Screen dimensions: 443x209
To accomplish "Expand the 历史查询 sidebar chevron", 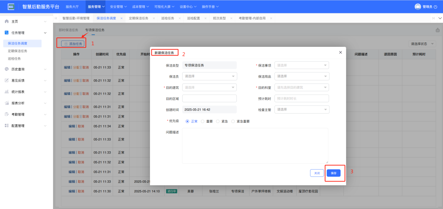I will point(45,69).
